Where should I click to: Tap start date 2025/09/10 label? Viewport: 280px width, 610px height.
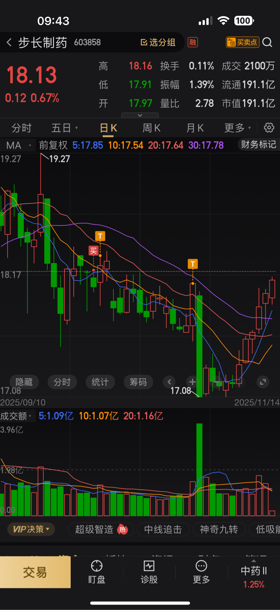click(23, 402)
